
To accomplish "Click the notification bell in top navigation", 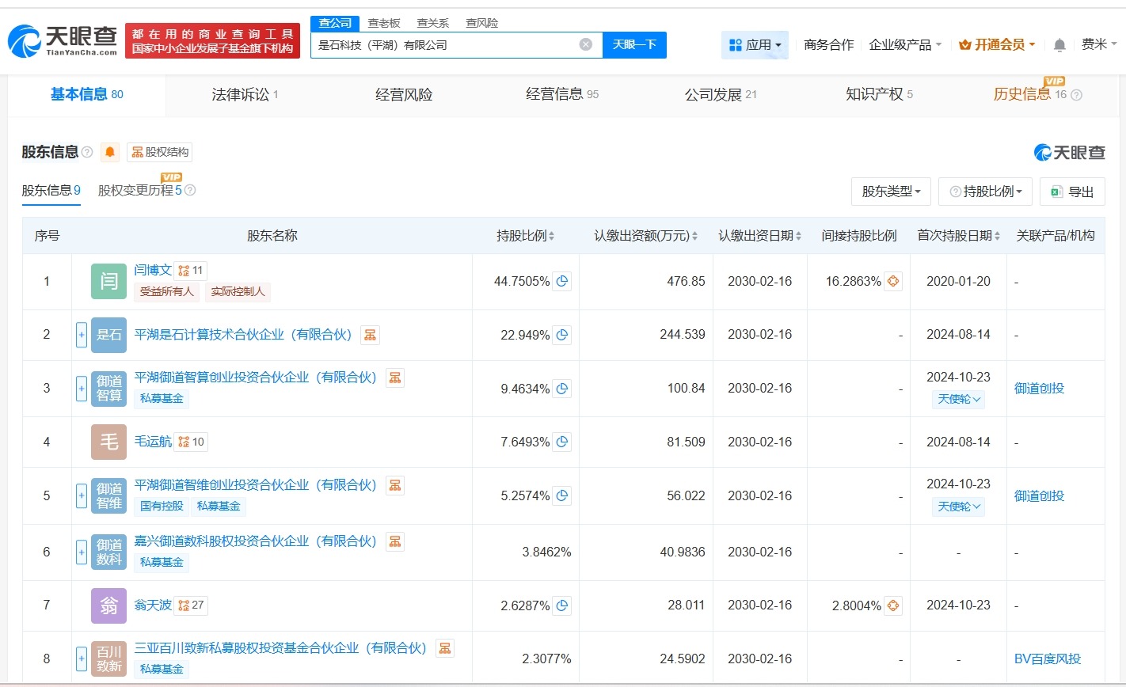I will pos(1059,45).
